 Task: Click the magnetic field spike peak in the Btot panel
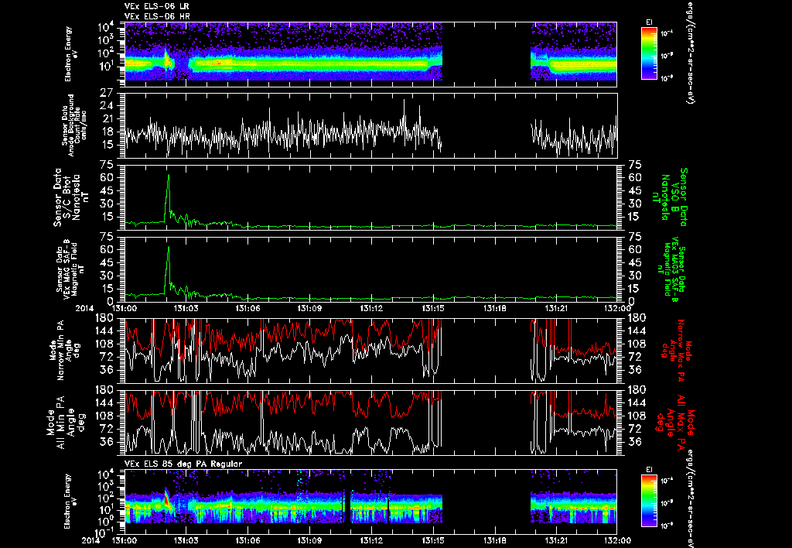(169, 176)
